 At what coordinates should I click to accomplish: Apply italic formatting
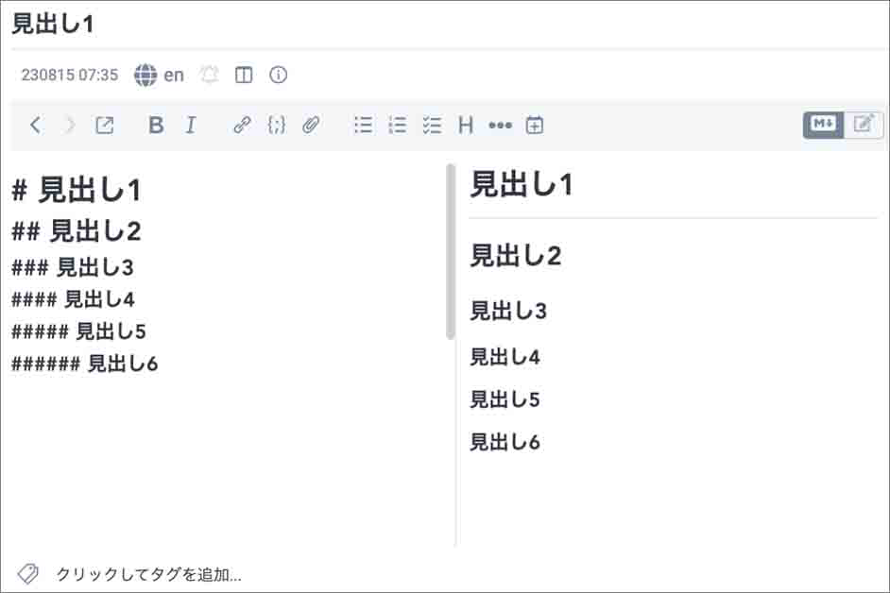pos(190,124)
